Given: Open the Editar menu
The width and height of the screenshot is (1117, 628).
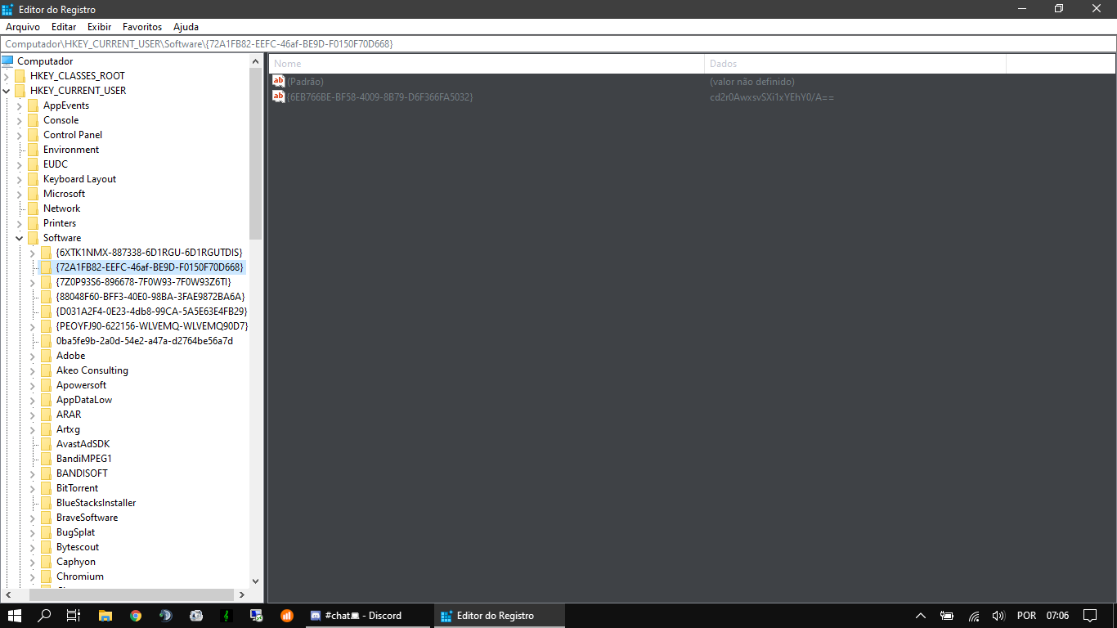Looking at the screenshot, I should (x=64, y=27).
